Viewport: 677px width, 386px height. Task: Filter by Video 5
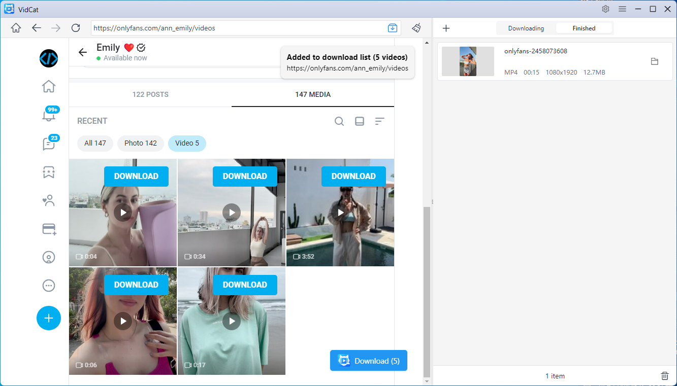click(187, 143)
